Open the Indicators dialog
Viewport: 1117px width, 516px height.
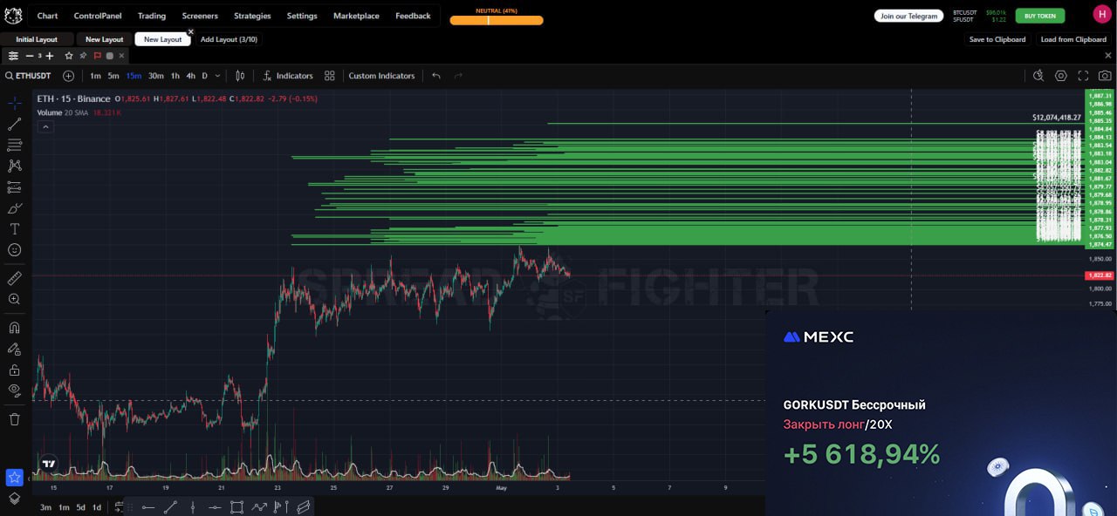point(287,76)
